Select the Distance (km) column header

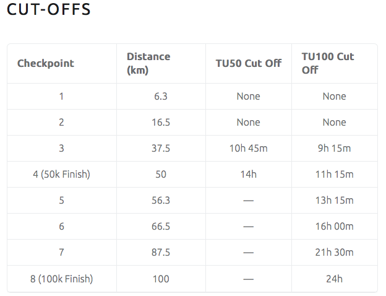148,63
